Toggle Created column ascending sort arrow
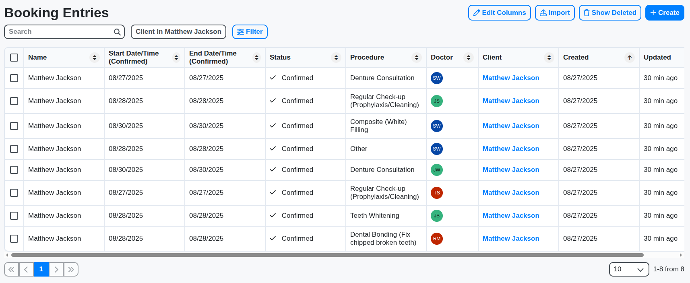690x283 pixels. (630, 58)
